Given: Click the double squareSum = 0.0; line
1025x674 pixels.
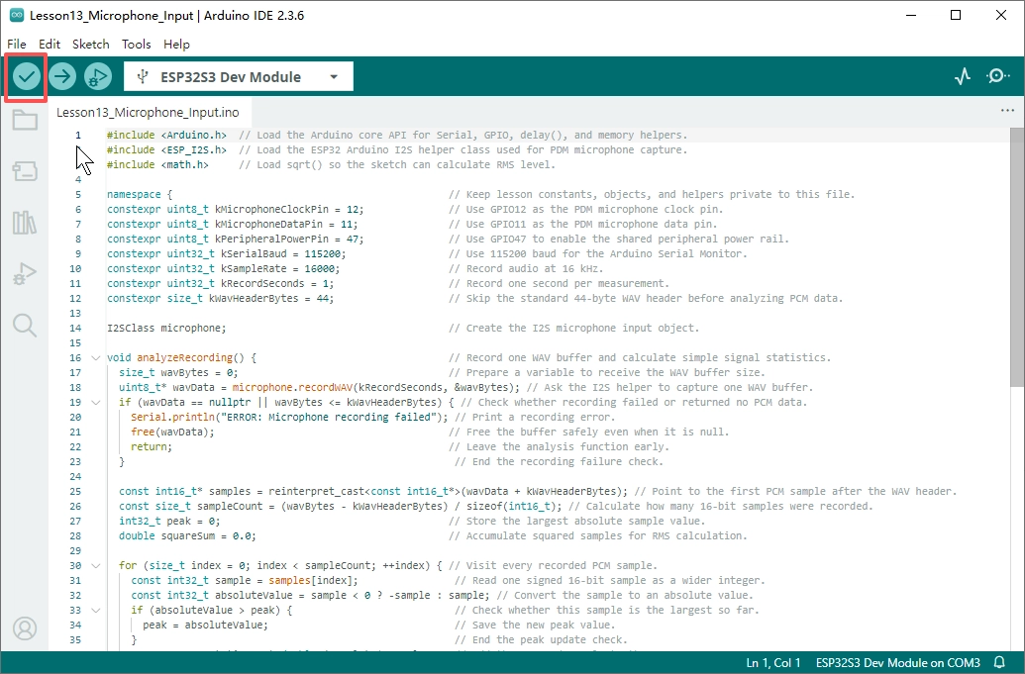Looking at the screenshot, I should click(187, 535).
